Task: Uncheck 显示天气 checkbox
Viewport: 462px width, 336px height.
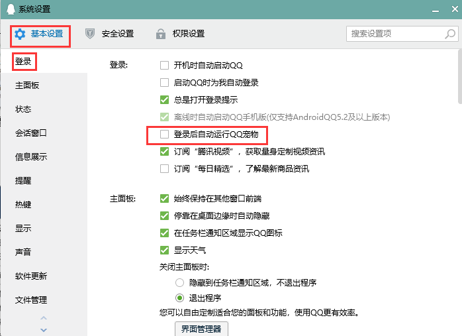Action: click(x=164, y=251)
